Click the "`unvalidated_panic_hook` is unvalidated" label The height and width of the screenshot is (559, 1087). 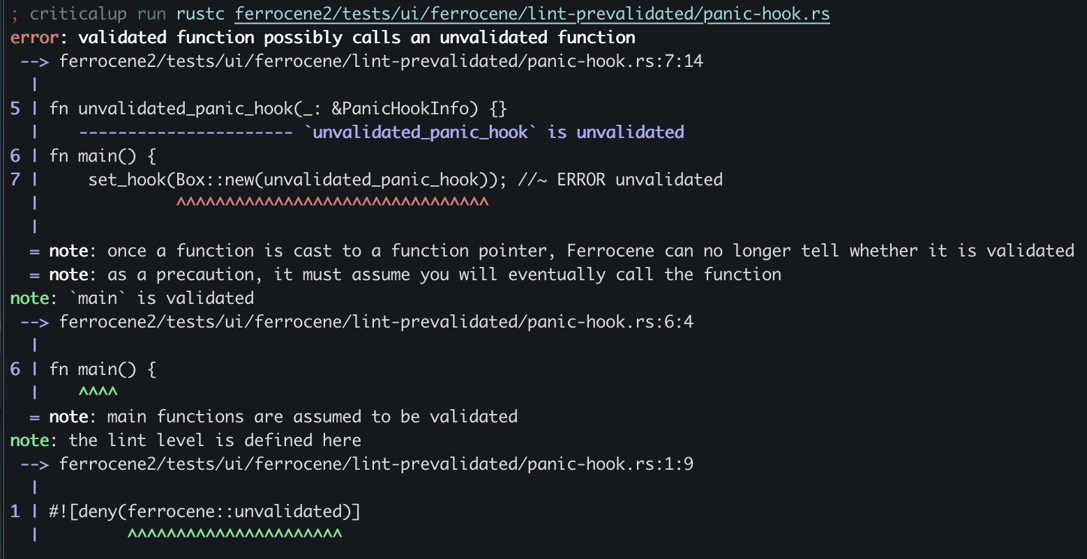494,132
